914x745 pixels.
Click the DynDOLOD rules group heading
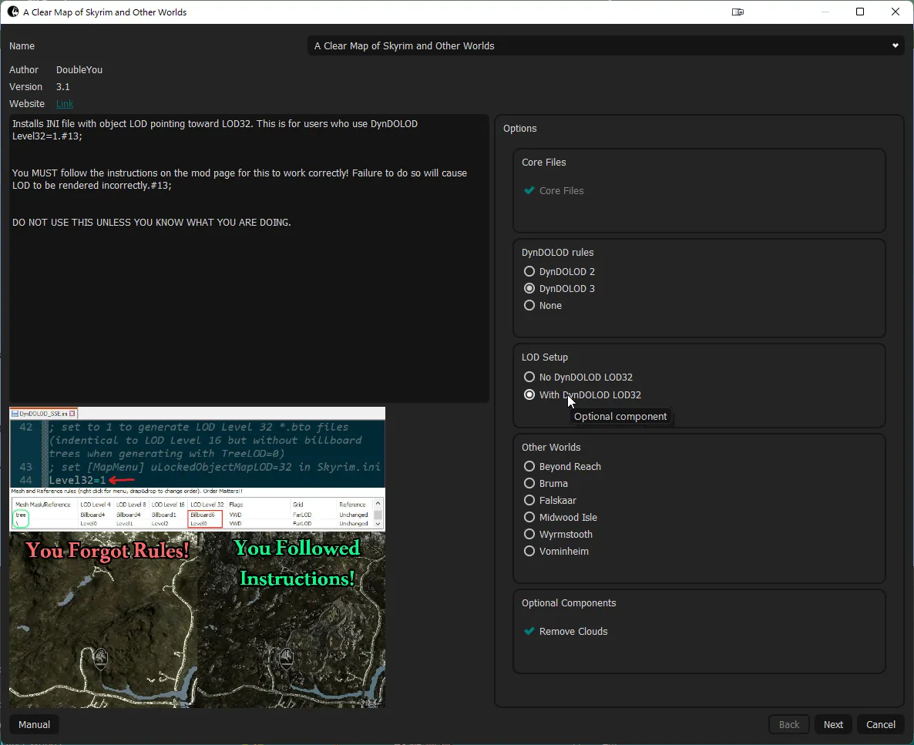[557, 253]
